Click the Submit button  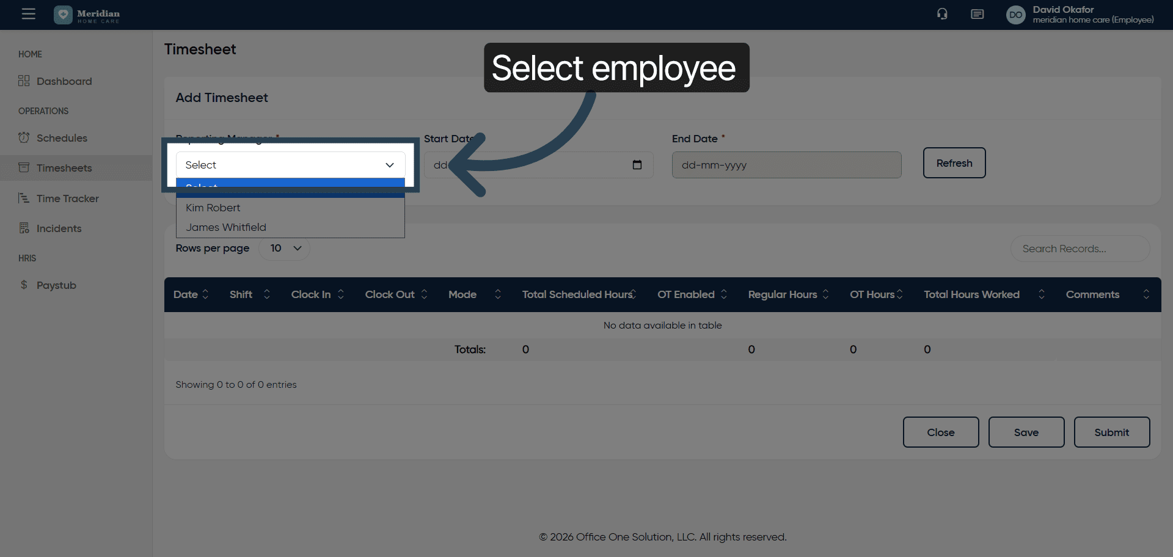click(x=1111, y=432)
